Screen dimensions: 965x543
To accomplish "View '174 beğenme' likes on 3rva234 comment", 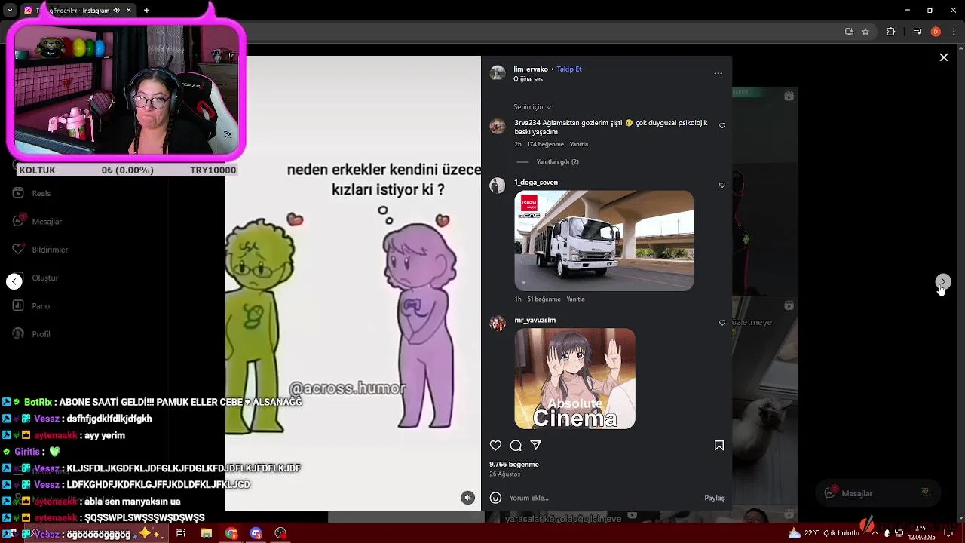I will coord(545,144).
